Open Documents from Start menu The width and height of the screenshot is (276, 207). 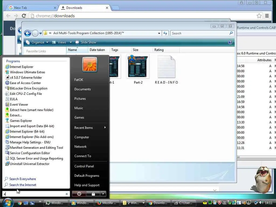point(82,89)
